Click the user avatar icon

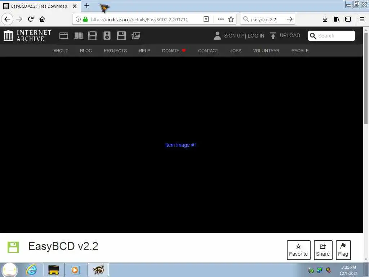[x=217, y=36]
